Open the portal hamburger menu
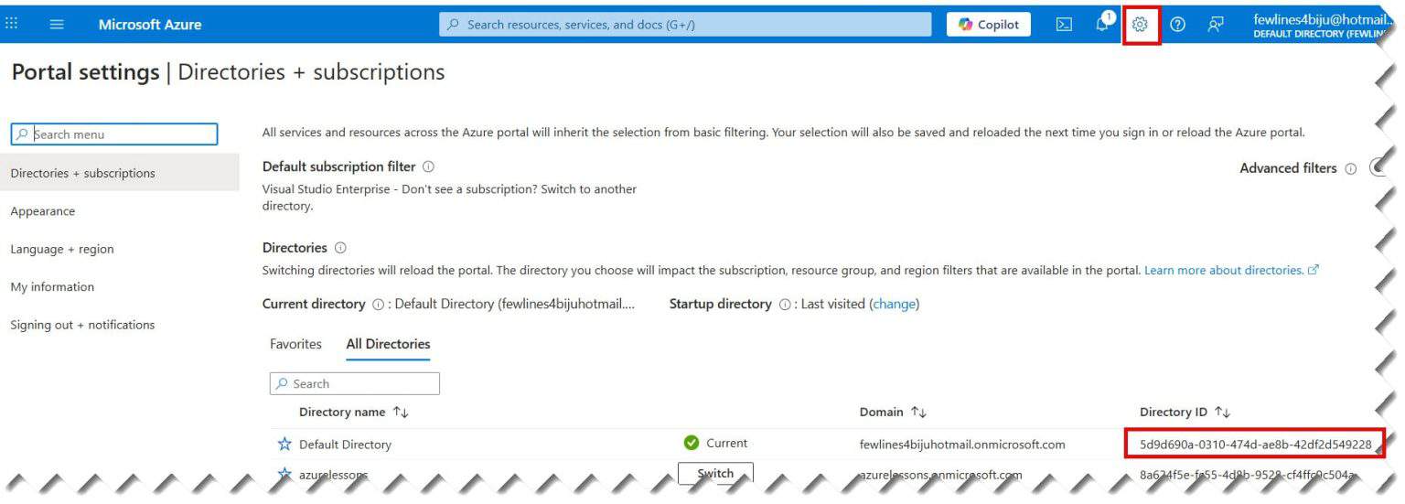 [57, 25]
